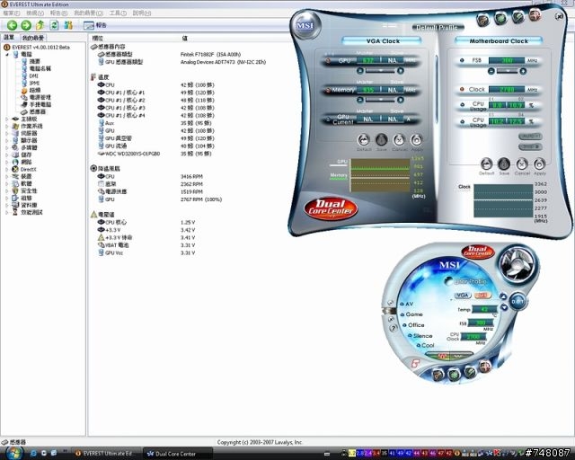Collapse the 電腦 Computer tree node

point(6,54)
